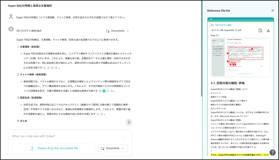This screenshot has width=279, height=160.
Task: Click chevron of the upper Documents selector
Action: coord(128,31)
